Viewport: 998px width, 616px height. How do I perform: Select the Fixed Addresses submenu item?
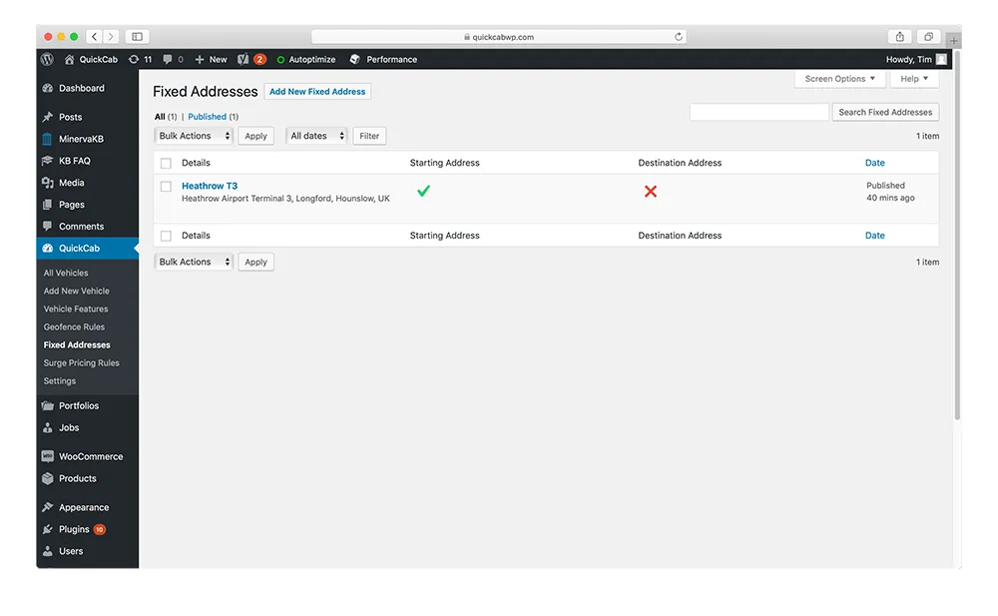tap(77, 344)
